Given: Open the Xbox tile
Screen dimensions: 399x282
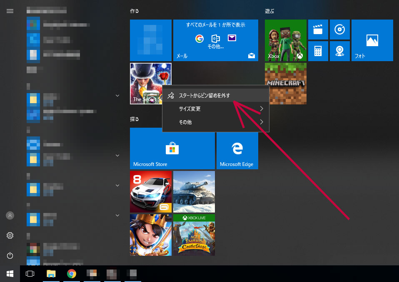Looking at the screenshot, I should click(x=286, y=40).
